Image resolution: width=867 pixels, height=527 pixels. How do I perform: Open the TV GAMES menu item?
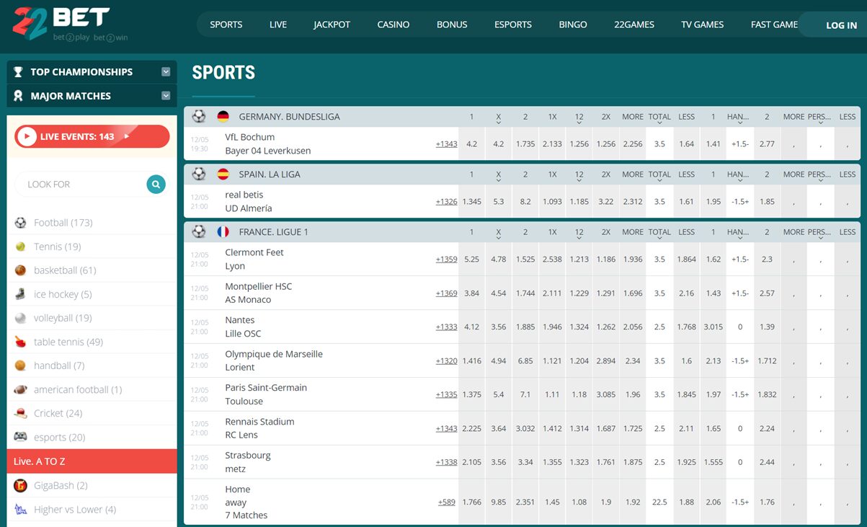coord(703,25)
